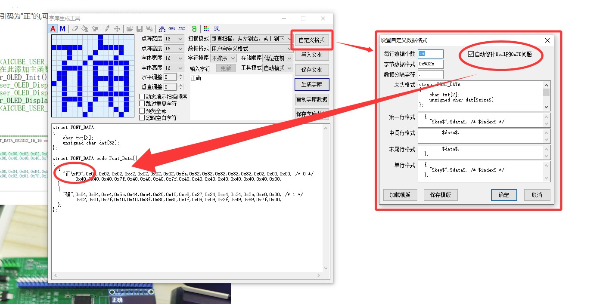Viewport: 612px width, 304px height.
Task: Pick the pencil drawing tool
Action: pos(107,29)
